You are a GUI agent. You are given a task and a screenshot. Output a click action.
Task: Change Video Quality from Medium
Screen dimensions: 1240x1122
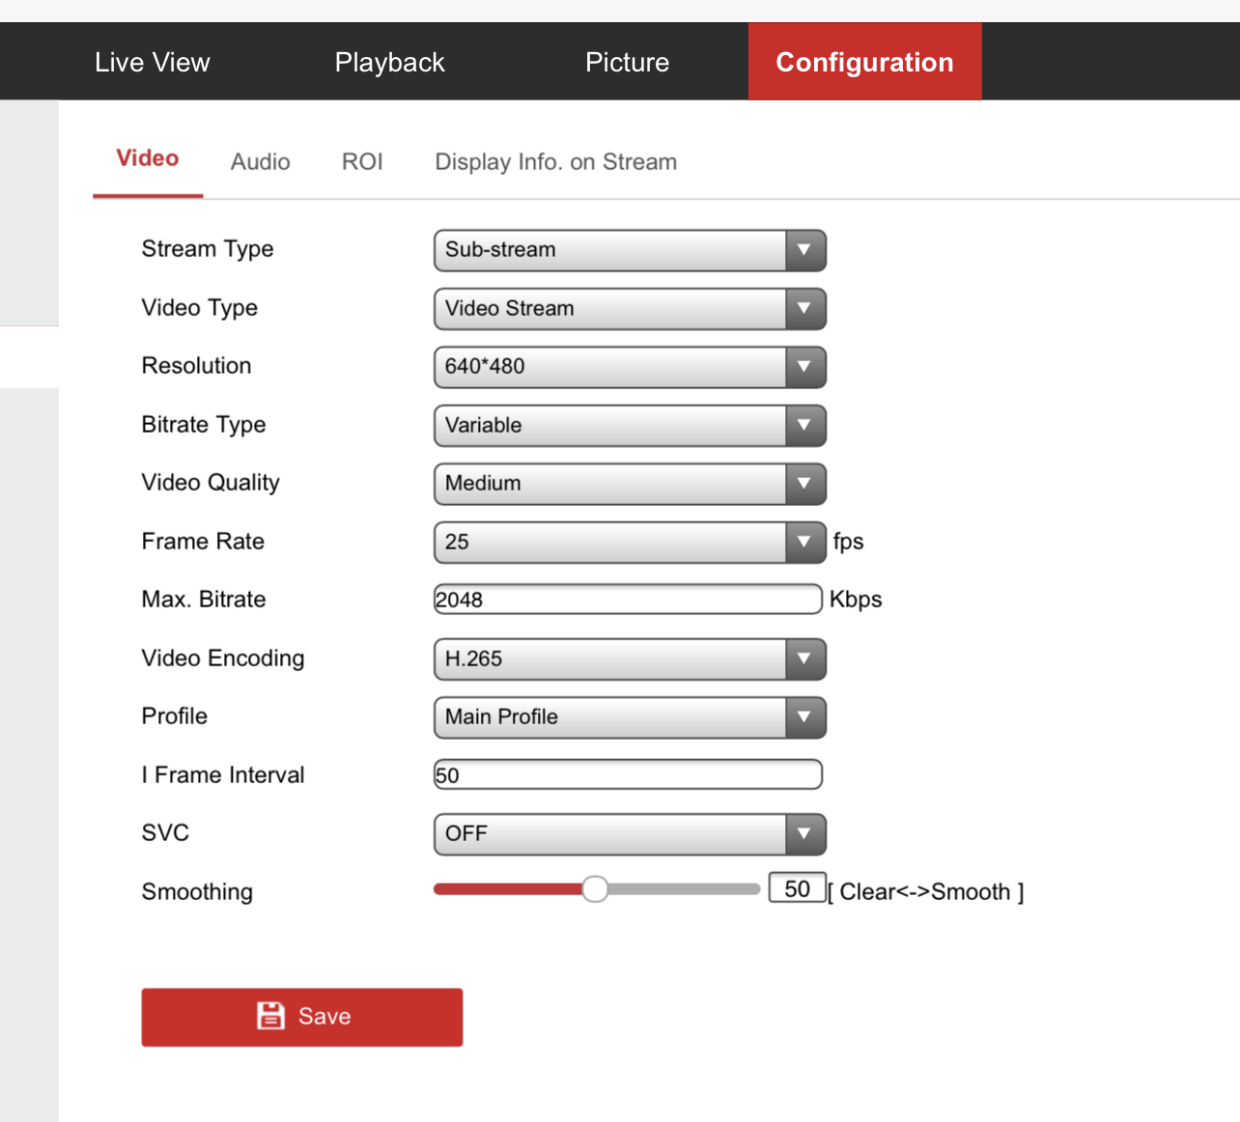tap(630, 484)
